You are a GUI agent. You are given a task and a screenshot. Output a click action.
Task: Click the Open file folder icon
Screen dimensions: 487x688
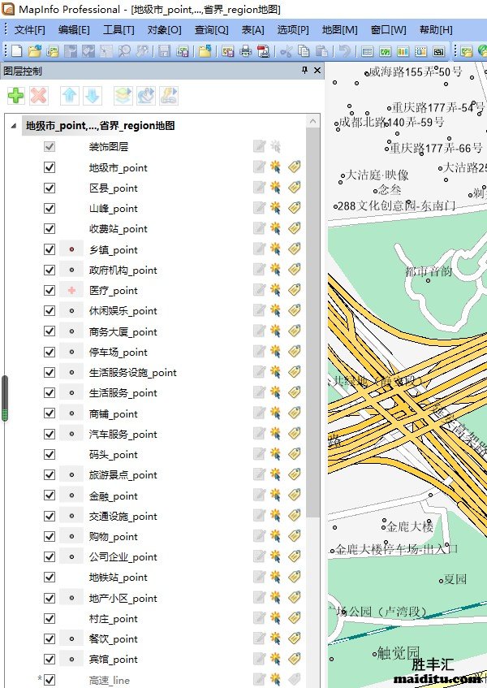pyautogui.click(x=35, y=51)
